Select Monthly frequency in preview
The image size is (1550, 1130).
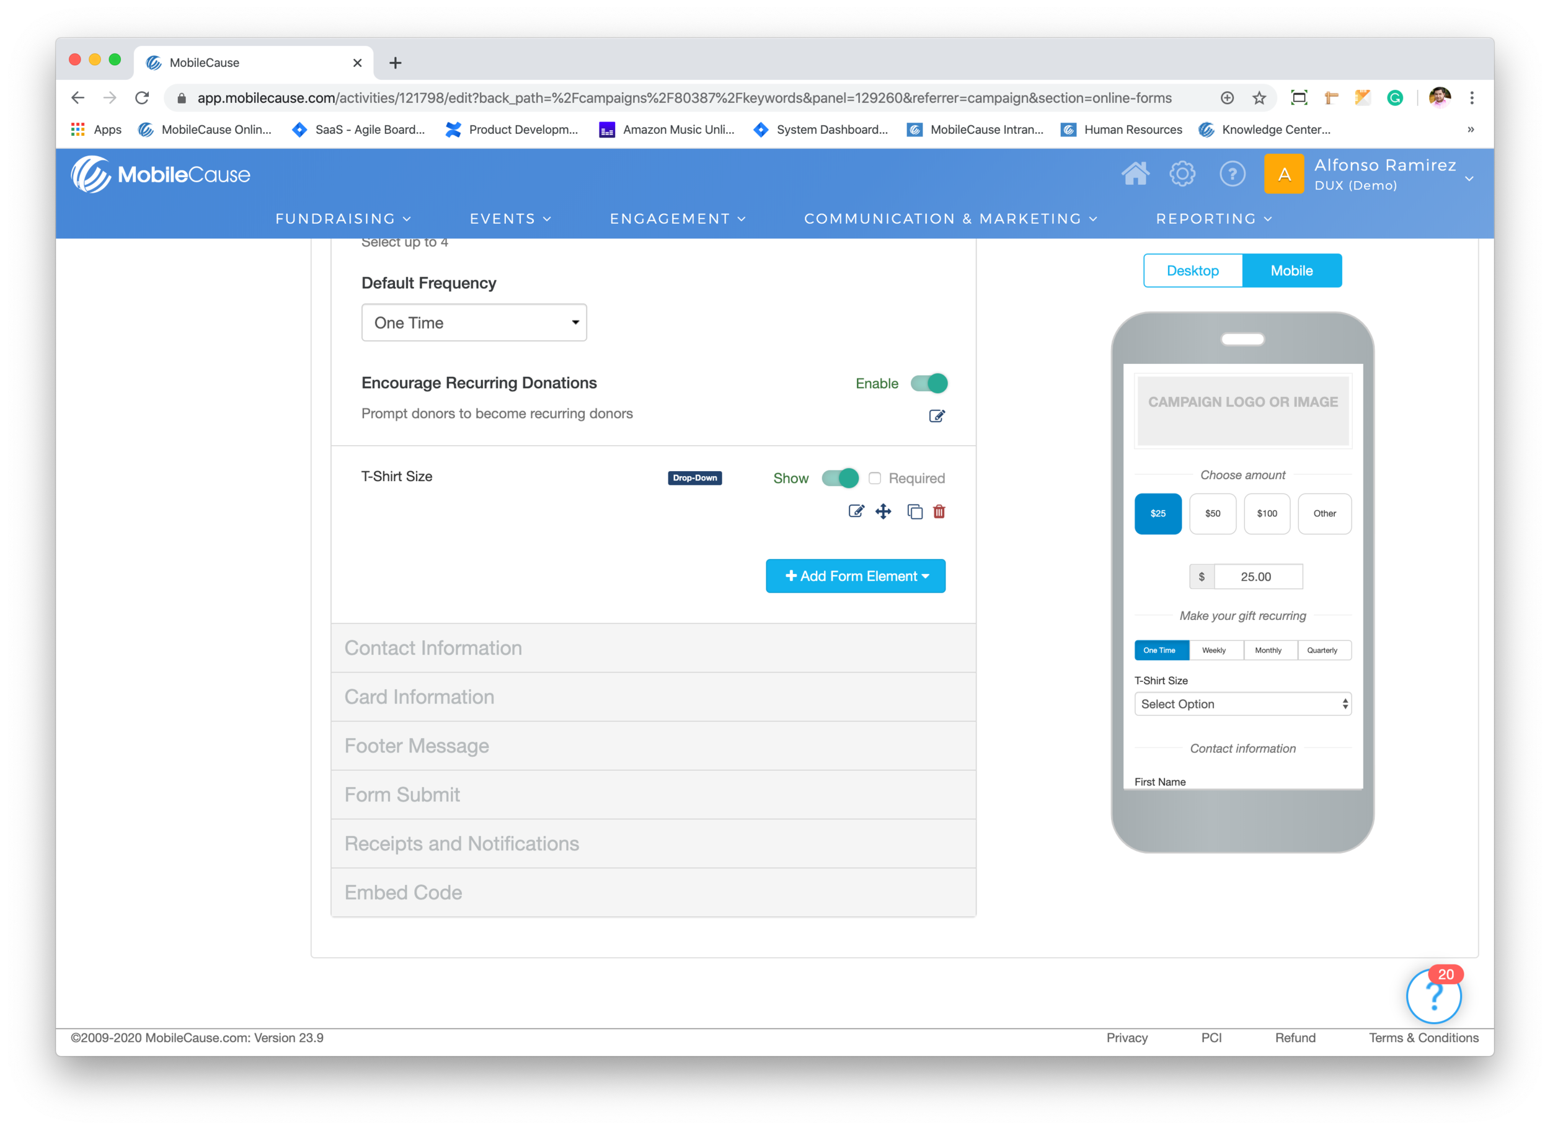tap(1270, 650)
